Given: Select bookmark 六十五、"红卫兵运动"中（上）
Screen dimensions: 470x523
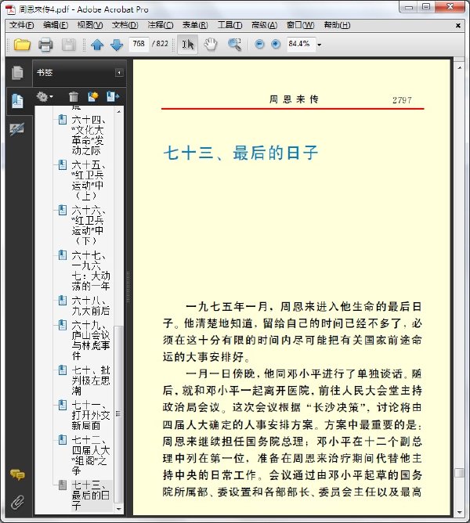Looking at the screenshot, I should coord(88,180).
